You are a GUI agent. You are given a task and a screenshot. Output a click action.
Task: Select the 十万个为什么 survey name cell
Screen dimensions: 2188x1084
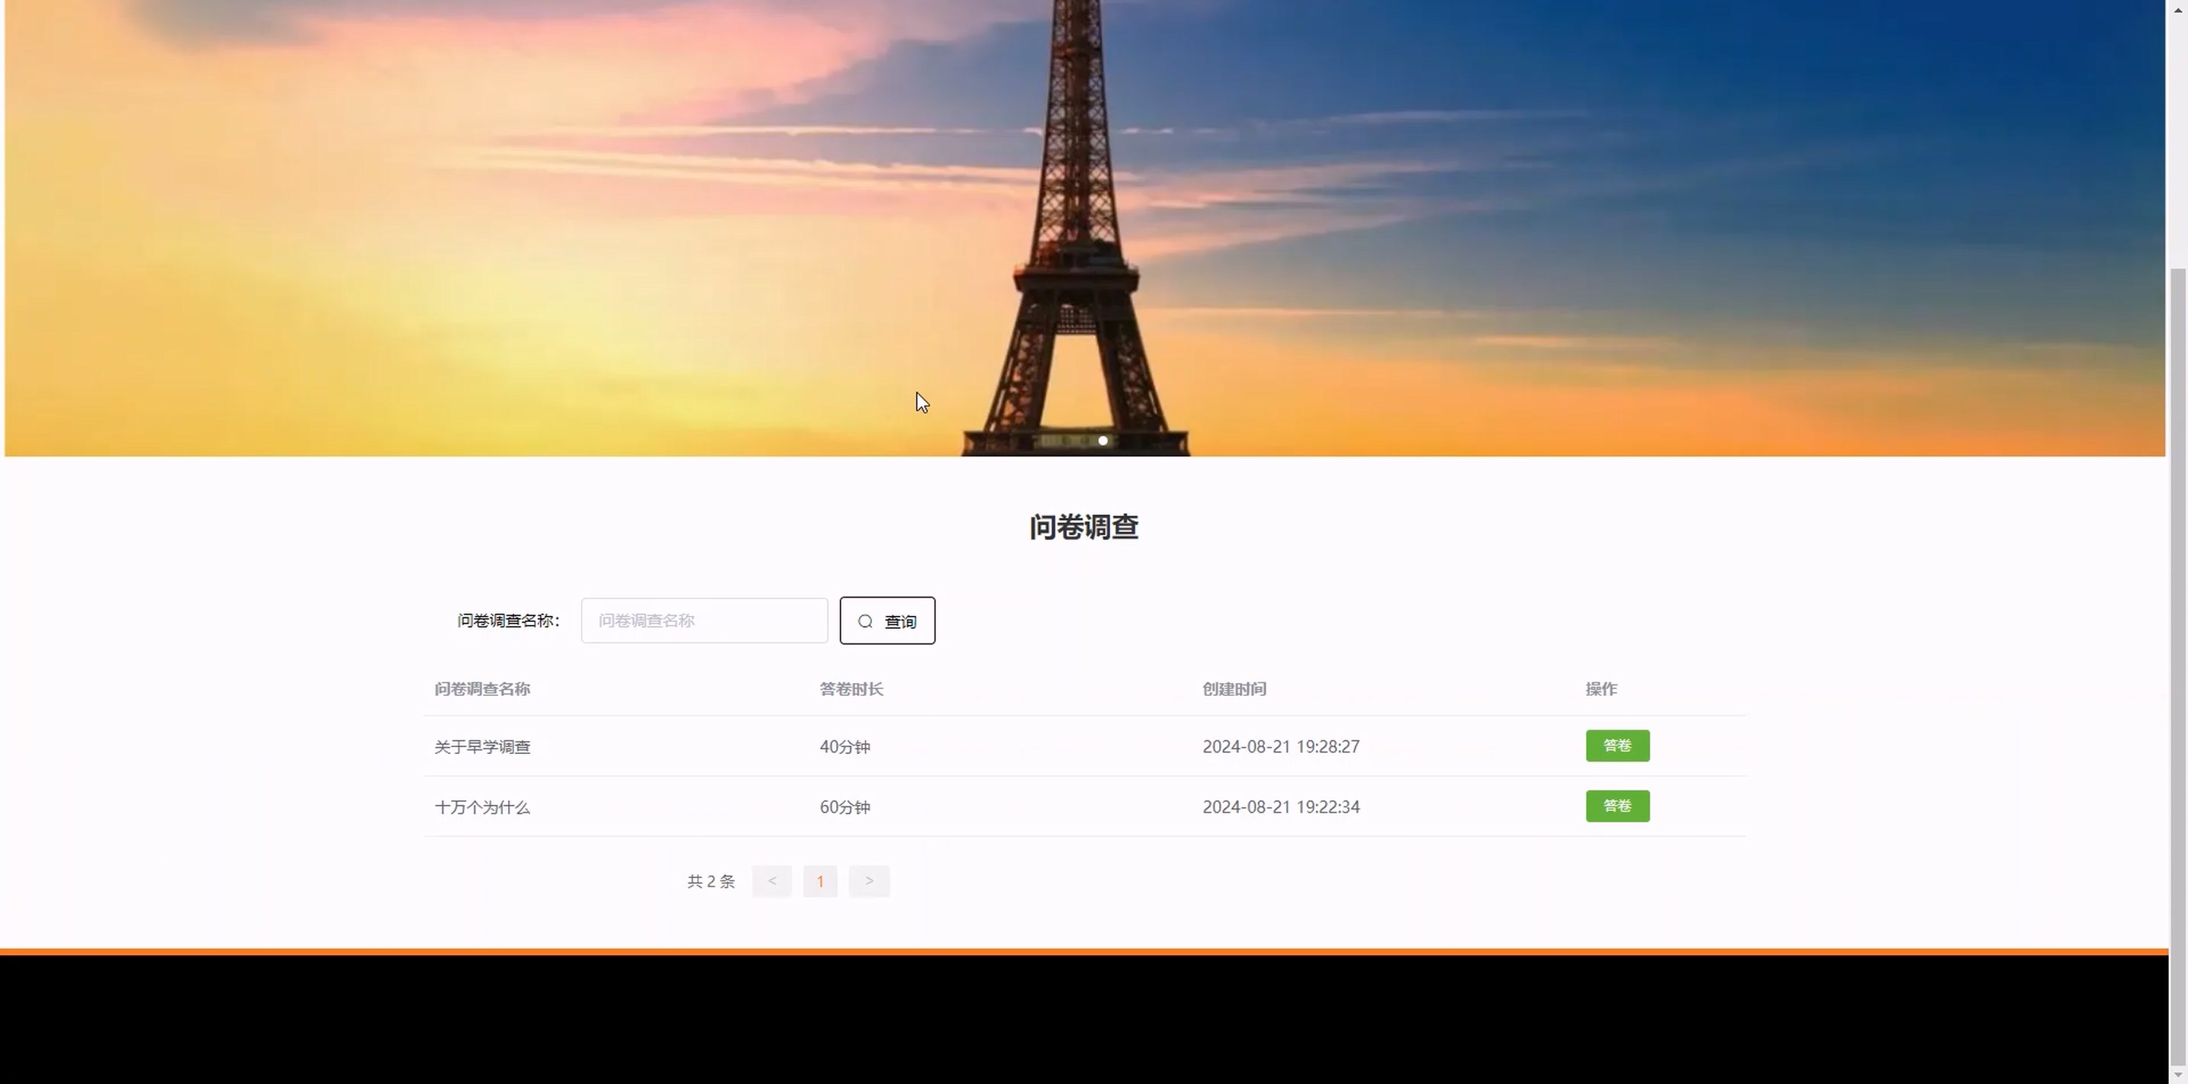(481, 807)
